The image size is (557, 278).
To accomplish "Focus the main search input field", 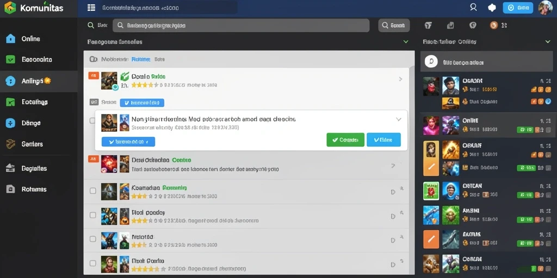I will click(241, 26).
